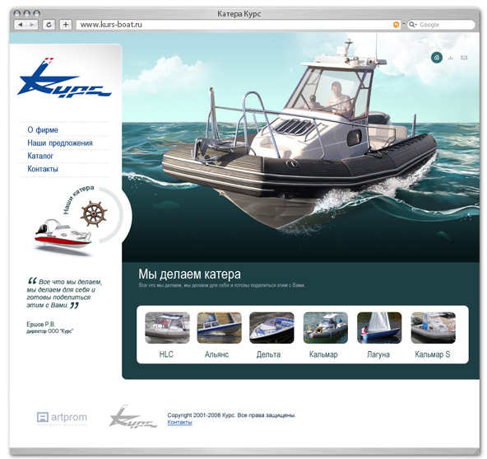Open the mail envelope icon

[464, 58]
